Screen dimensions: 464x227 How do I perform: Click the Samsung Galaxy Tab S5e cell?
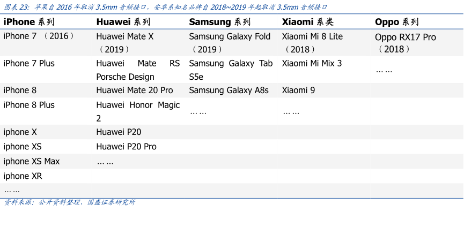pos(231,70)
